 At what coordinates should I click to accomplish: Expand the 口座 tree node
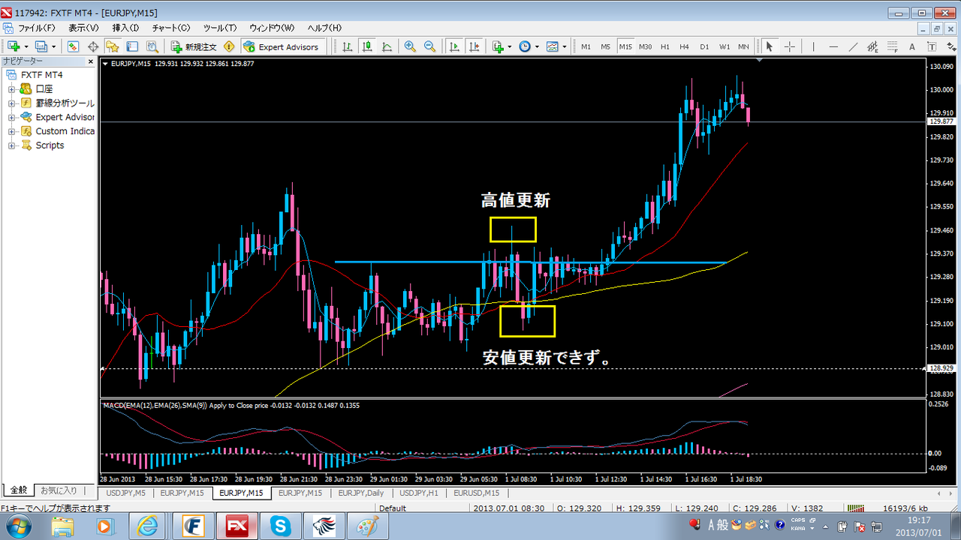(x=12, y=89)
